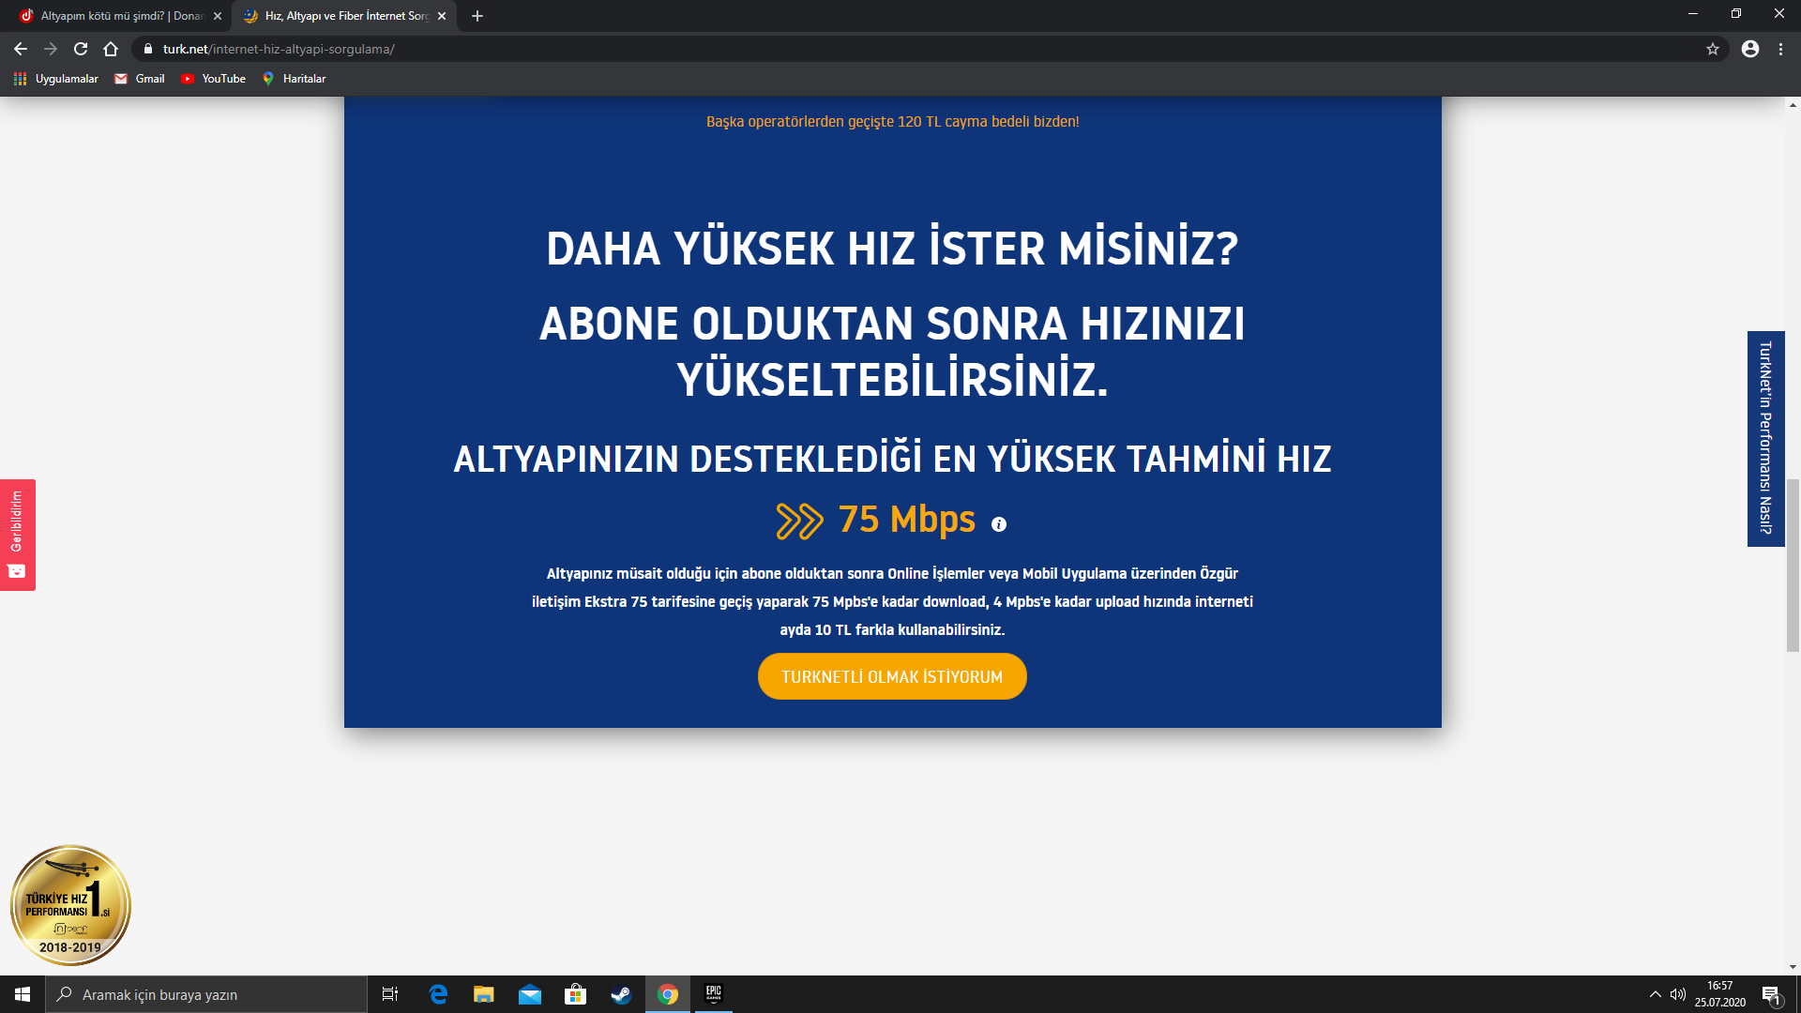This screenshot has width=1801, height=1013.
Task: Click the info icon next to 75 Mbps
Action: 999,524
